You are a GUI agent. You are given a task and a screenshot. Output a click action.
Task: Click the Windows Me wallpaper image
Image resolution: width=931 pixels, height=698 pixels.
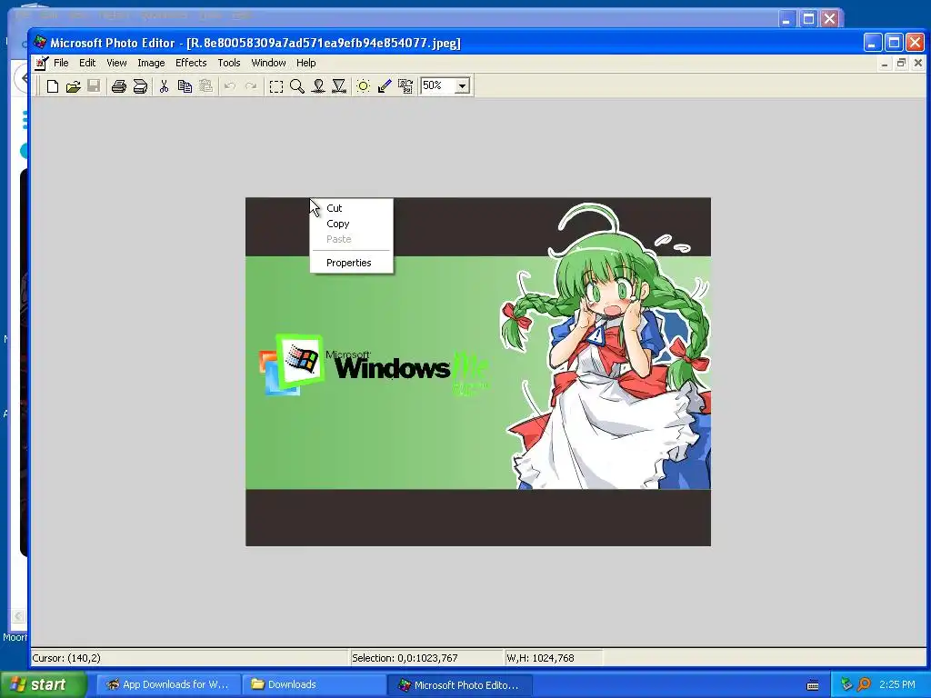478,372
